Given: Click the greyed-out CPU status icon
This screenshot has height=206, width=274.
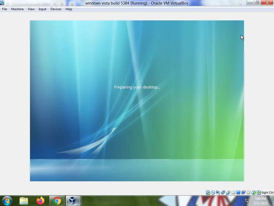Looking at the screenshot, I should pos(248,193).
